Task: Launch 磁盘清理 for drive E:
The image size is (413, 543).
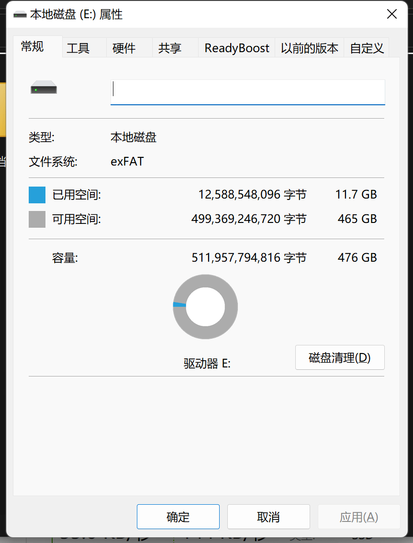Action: (339, 357)
